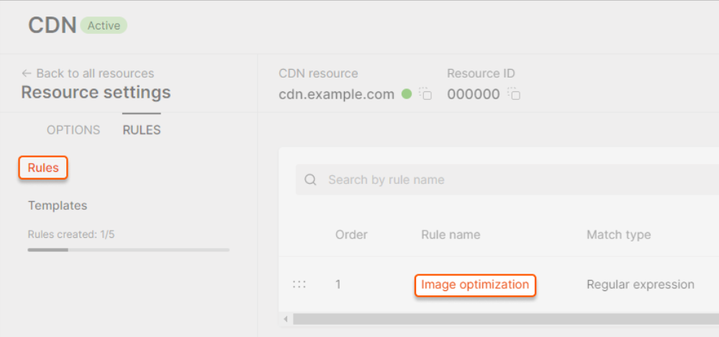This screenshot has height=337, width=719.
Task: Click the Order column header
Action: (x=351, y=235)
